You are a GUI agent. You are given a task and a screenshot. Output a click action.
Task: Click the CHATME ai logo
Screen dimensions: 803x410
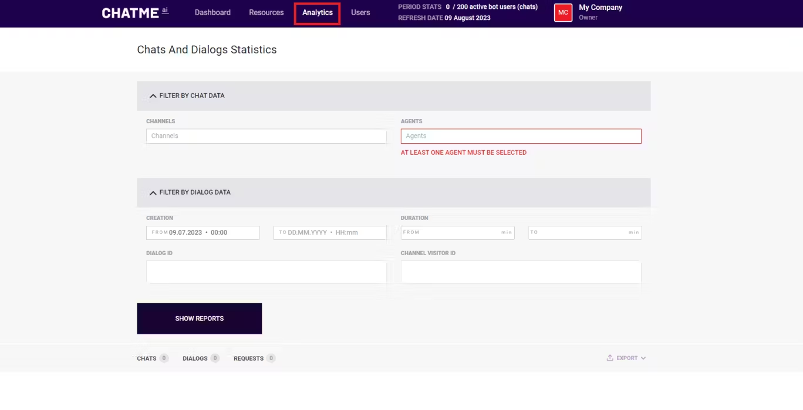[134, 13]
